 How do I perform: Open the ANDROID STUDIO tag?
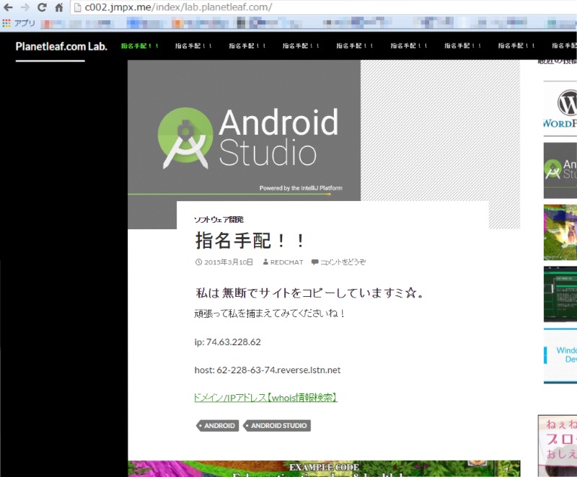point(278,426)
